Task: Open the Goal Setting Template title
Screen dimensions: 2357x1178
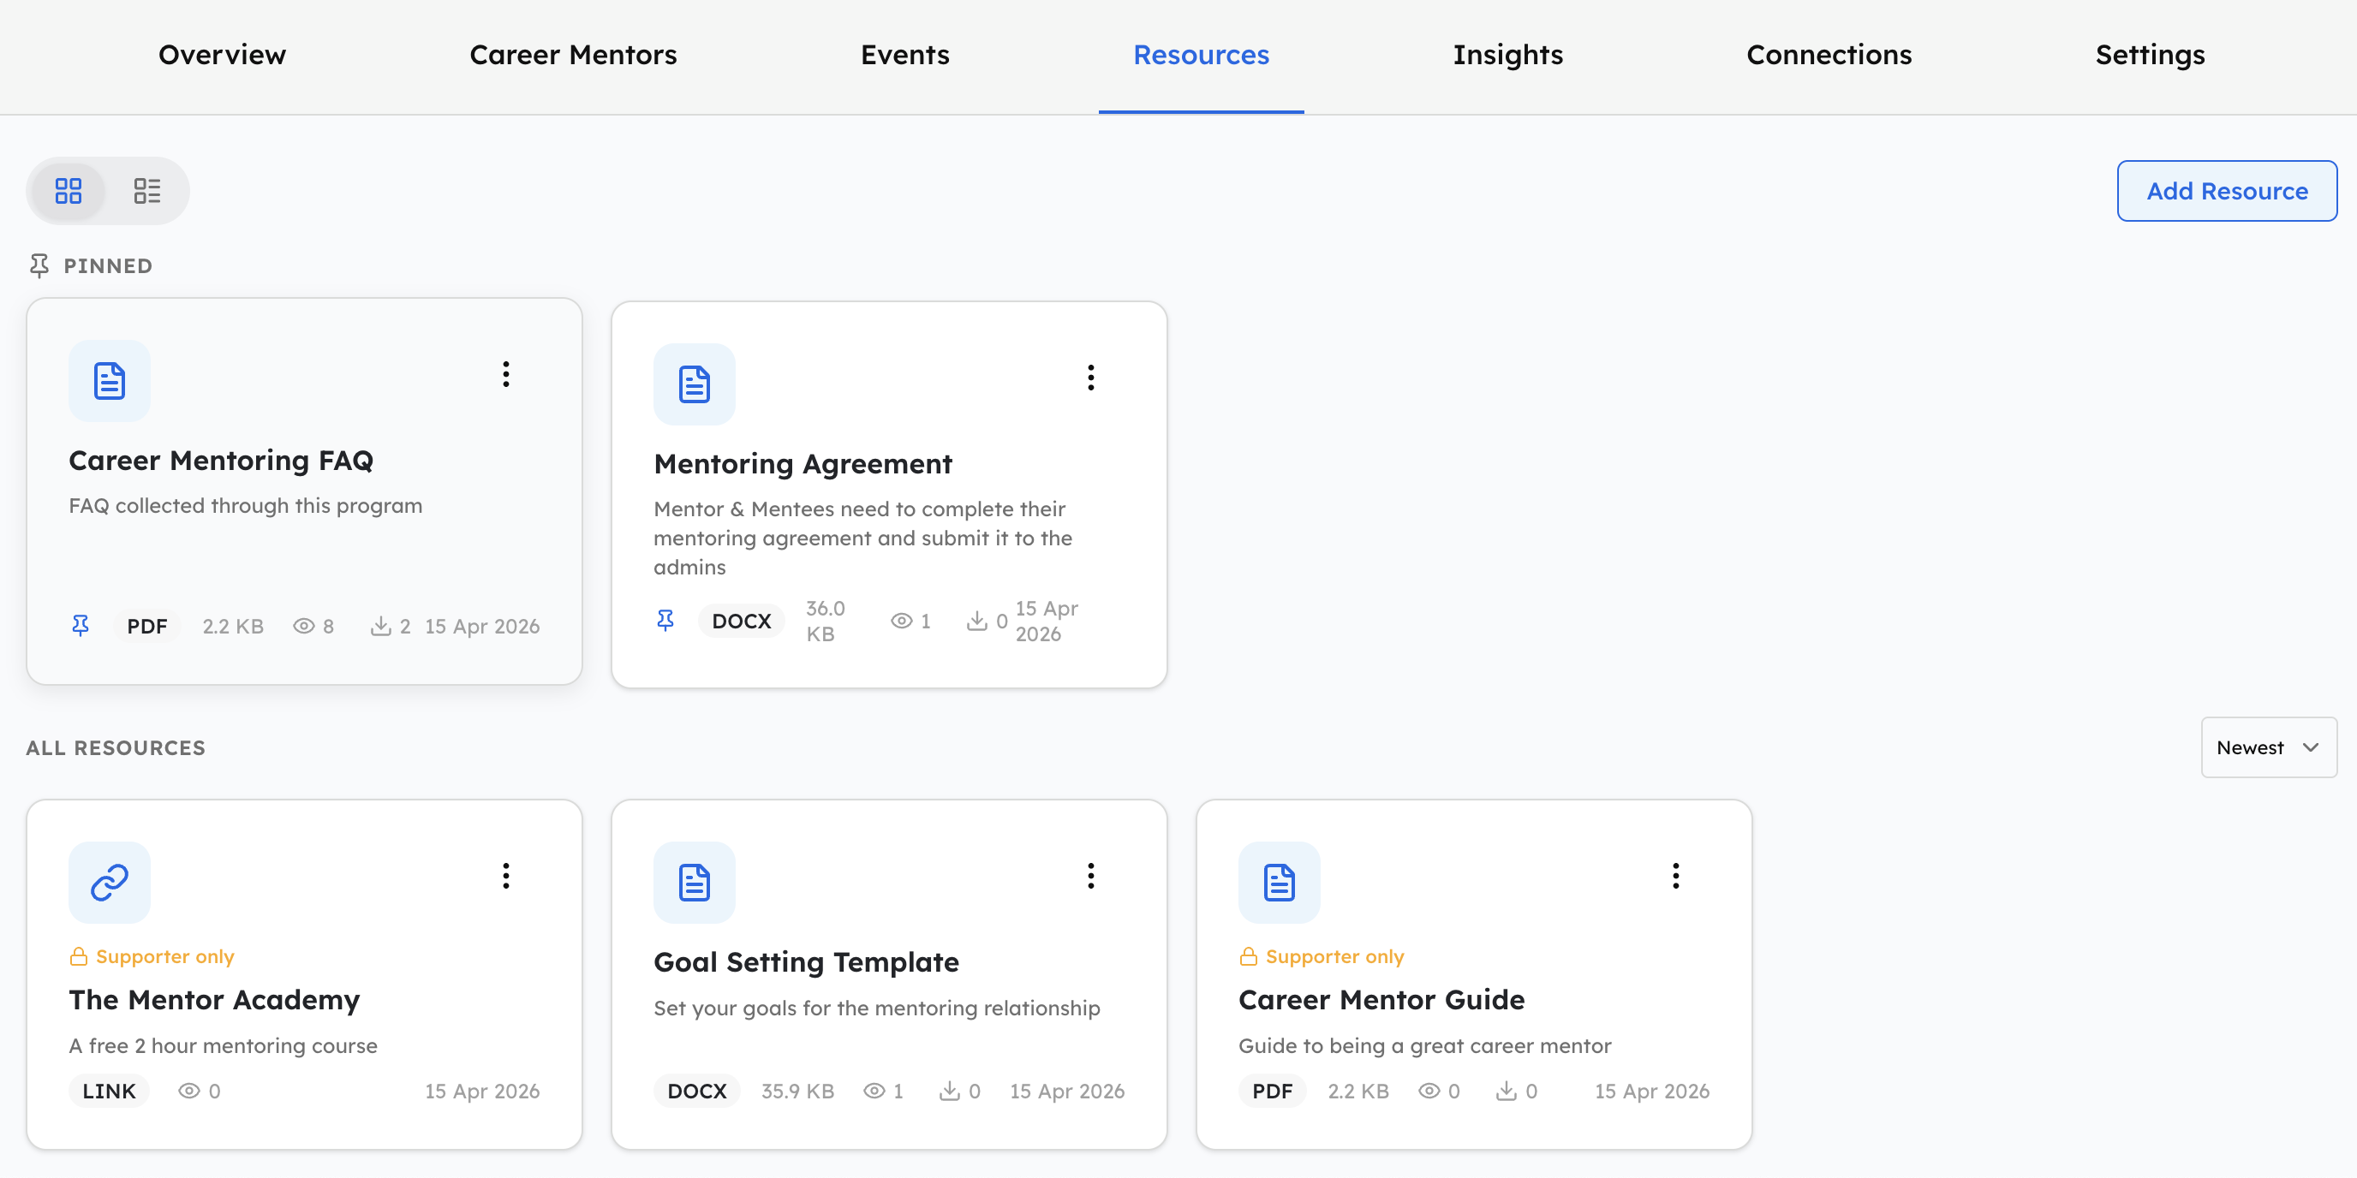Action: pos(805,962)
